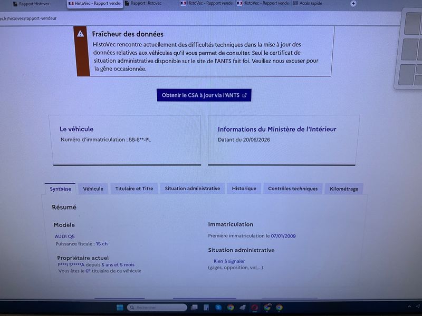Click 'Situation administrative' heading in Résumé
Viewport: 422px width, 316px height.
[241, 250]
